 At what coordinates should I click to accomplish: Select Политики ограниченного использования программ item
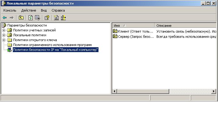pos(52,45)
